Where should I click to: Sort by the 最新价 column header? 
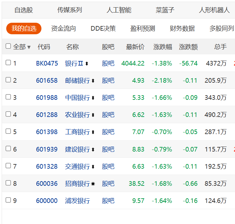tap(135, 47)
